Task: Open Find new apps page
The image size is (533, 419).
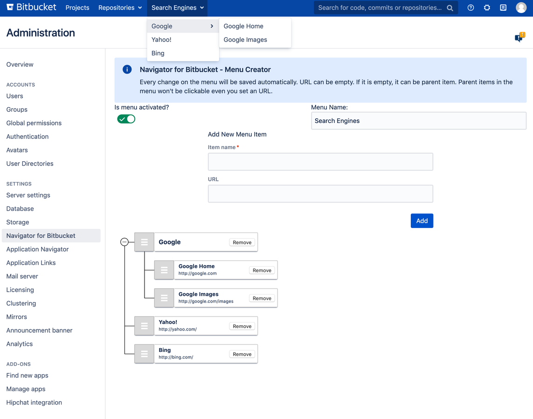Action: click(x=27, y=376)
